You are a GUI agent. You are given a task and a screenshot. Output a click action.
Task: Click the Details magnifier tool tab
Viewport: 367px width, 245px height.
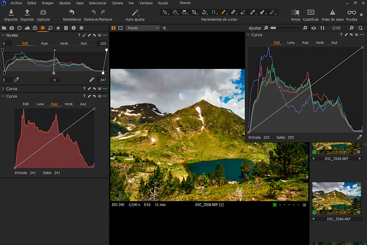tap(51, 28)
